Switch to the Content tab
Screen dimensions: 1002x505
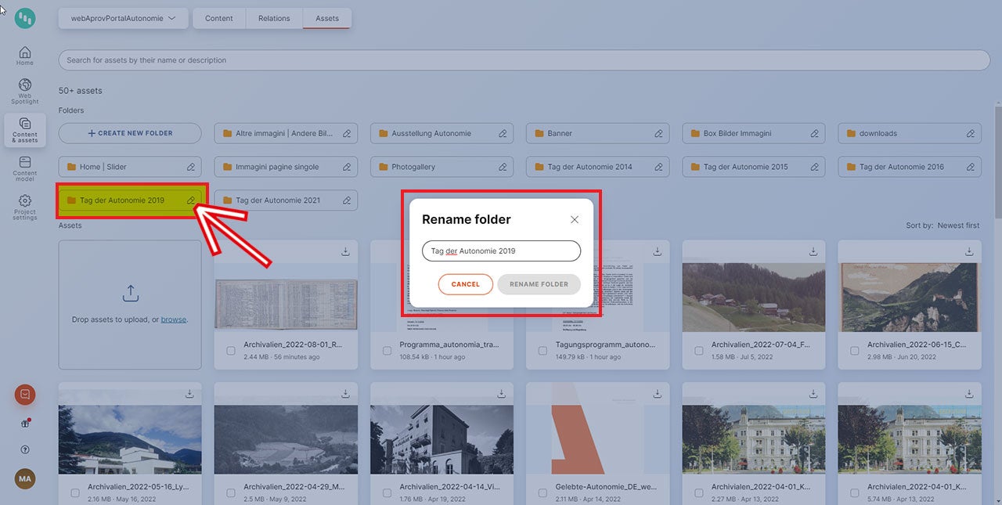pyautogui.click(x=219, y=19)
